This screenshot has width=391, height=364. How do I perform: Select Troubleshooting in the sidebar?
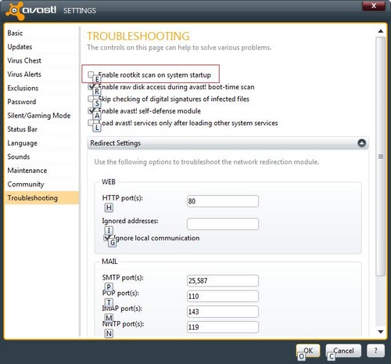[x=41, y=198]
